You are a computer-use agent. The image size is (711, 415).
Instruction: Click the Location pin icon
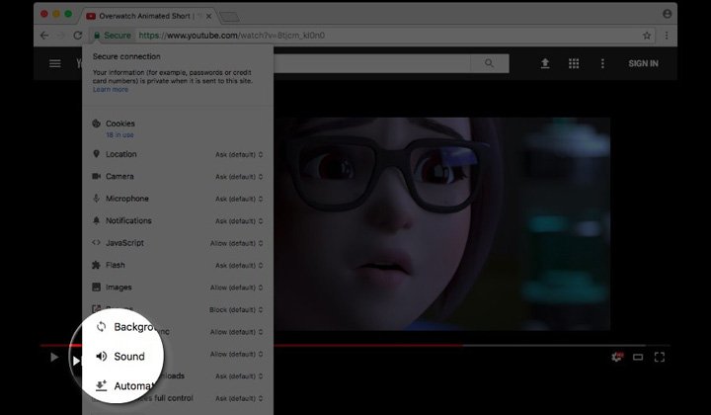[x=96, y=154]
